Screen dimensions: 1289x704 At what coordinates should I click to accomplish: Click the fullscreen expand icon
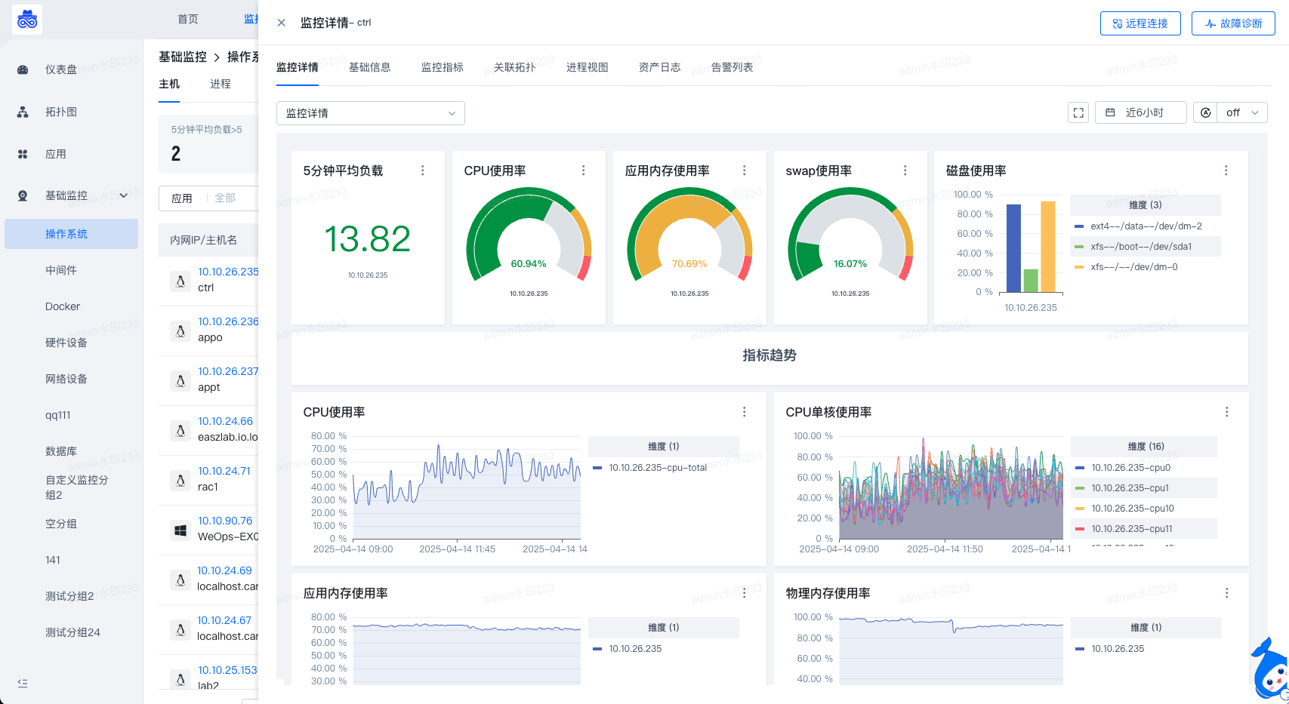click(1078, 112)
